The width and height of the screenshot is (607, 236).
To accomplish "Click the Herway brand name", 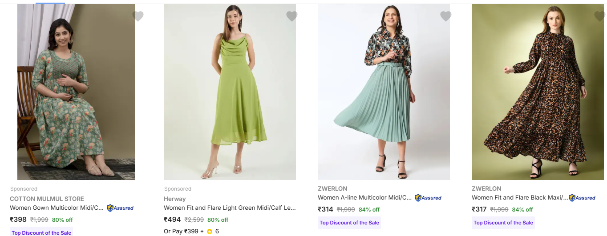I will (x=174, y=199).
